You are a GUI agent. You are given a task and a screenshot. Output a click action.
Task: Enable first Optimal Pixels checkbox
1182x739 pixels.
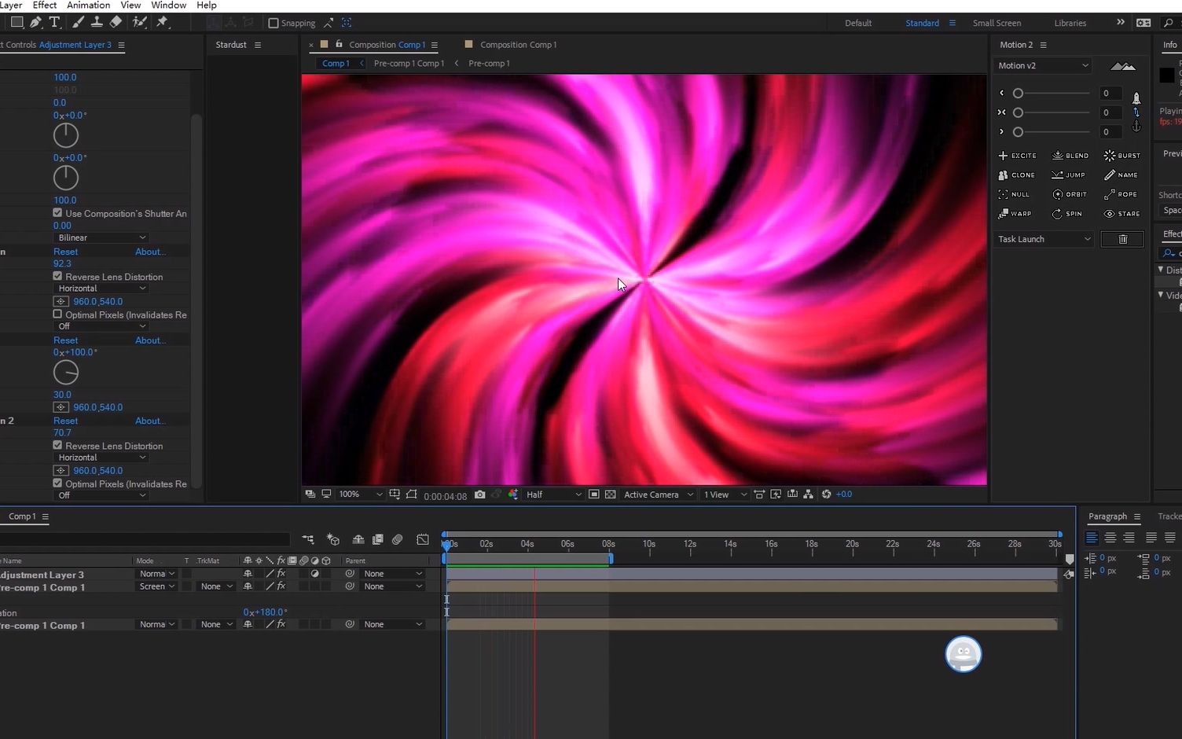point(57,314)
